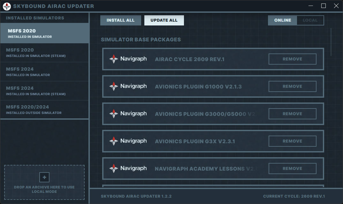The width and height of the screenshot is (343, 204).
Task: Click the UPDATE ALL button
Action: [x=164, y=20]
